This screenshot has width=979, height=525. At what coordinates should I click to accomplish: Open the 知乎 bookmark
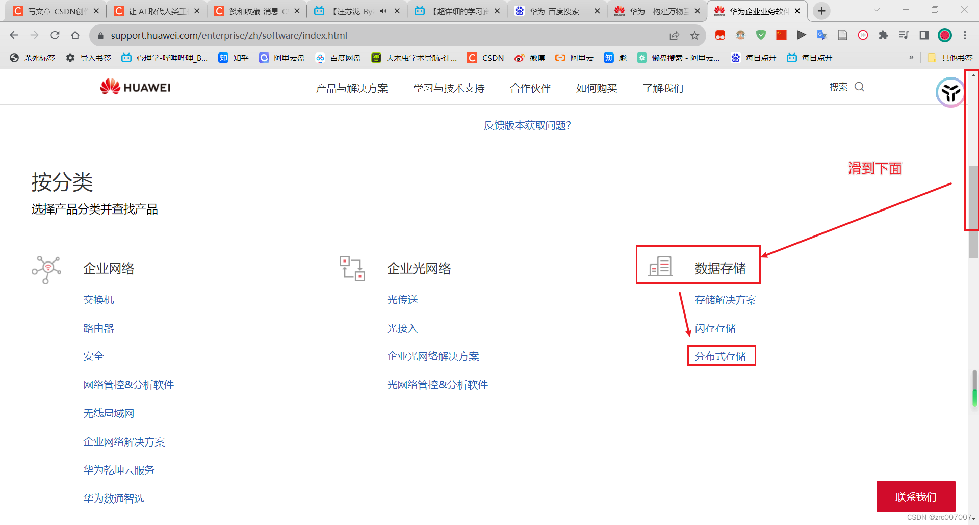tap(234, 58)
